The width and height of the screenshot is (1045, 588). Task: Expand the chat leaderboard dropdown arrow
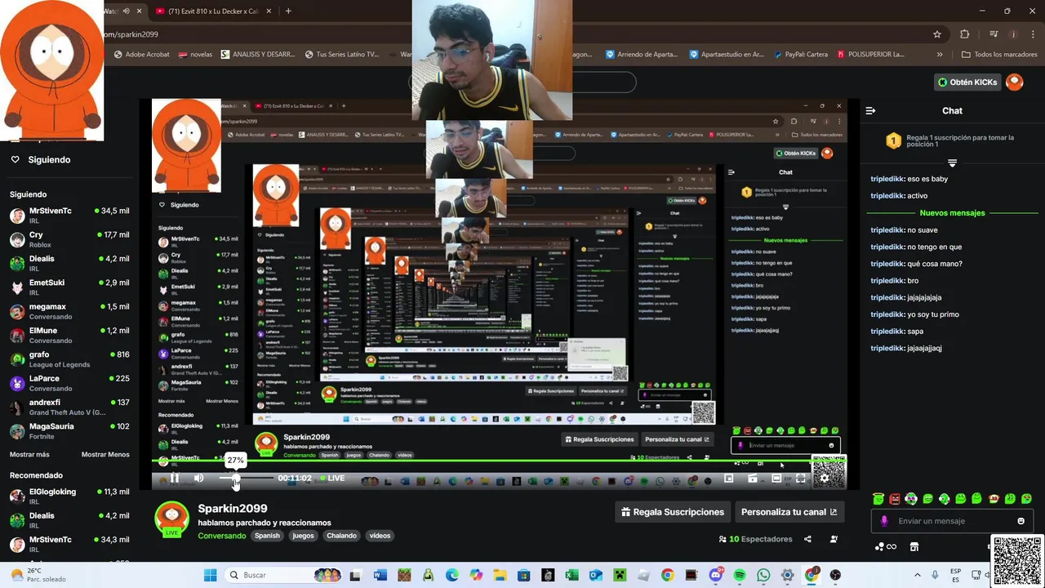pos(952,163)
